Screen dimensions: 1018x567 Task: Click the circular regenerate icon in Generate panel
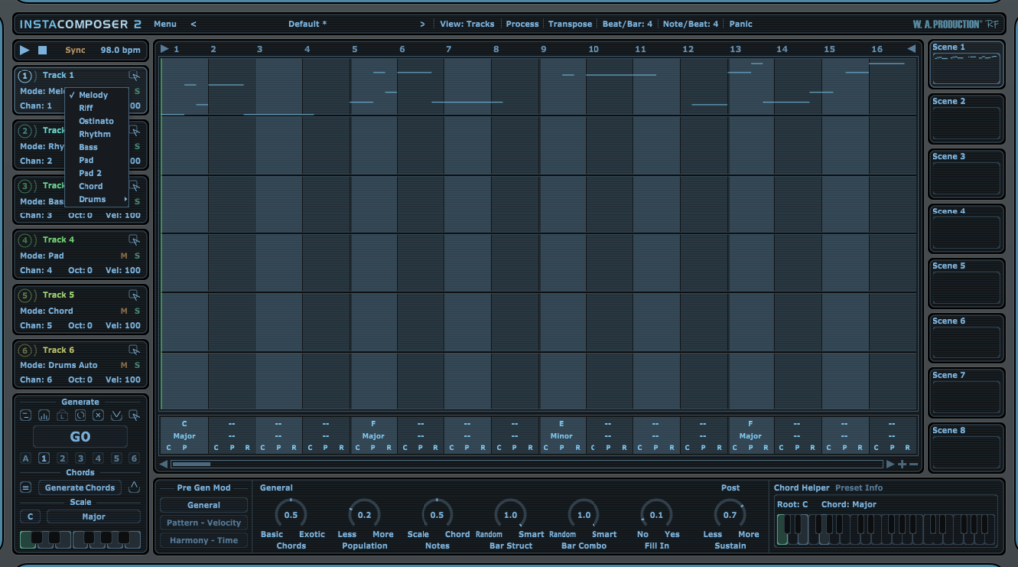tap(80, 415)
